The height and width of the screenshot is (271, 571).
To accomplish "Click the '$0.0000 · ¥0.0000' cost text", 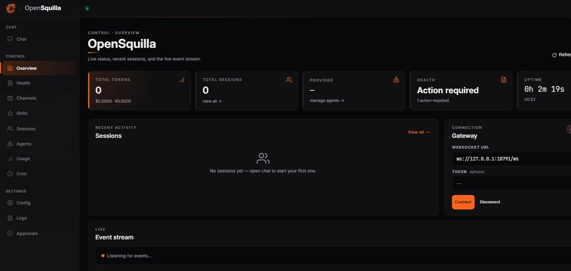I will pyautogui.click(x=113, y=101).
